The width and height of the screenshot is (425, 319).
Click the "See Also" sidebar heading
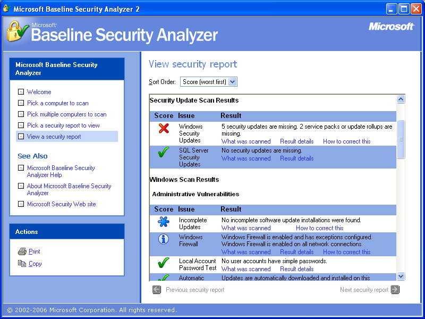pos(32,156)
